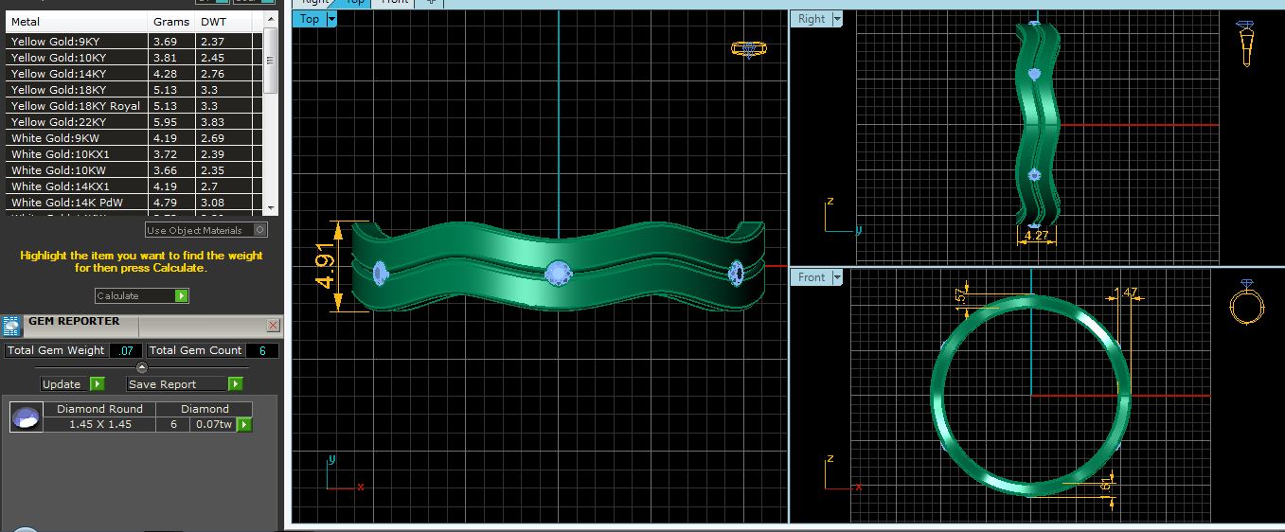Click the metal list scroll down arrow
Screen dimensions: 1285x532
point(271,206)
